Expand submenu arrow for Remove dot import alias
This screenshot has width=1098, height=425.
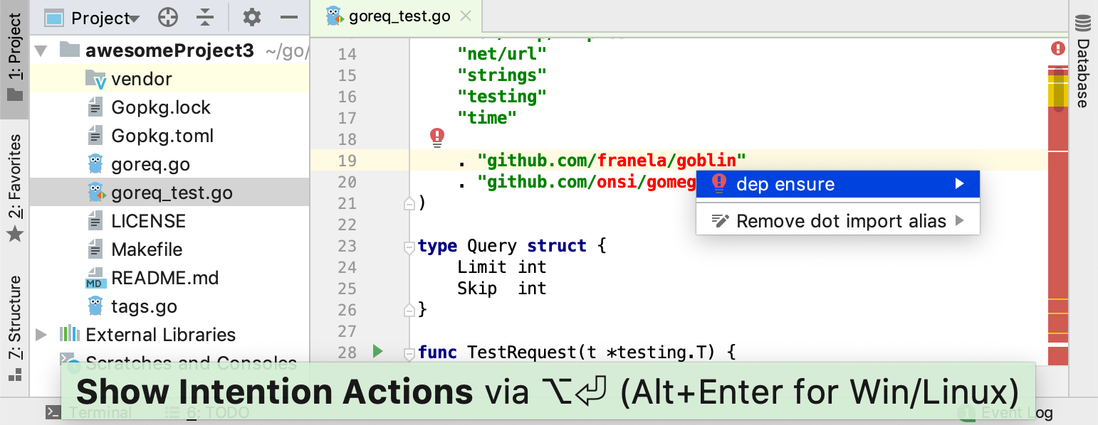click(960, 221)
